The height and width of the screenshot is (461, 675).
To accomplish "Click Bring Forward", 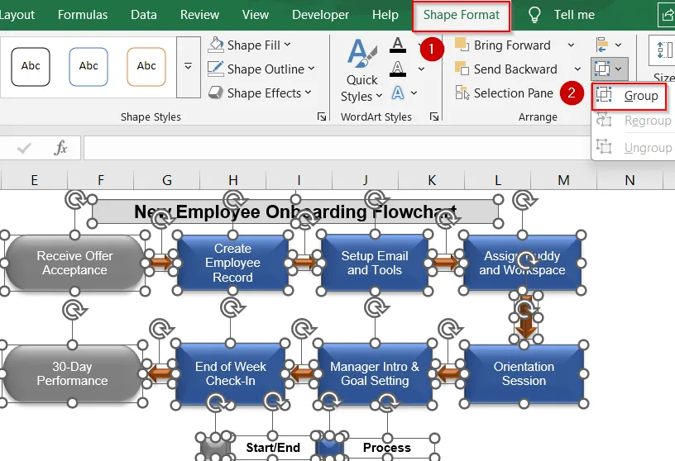I will (503, 45).
